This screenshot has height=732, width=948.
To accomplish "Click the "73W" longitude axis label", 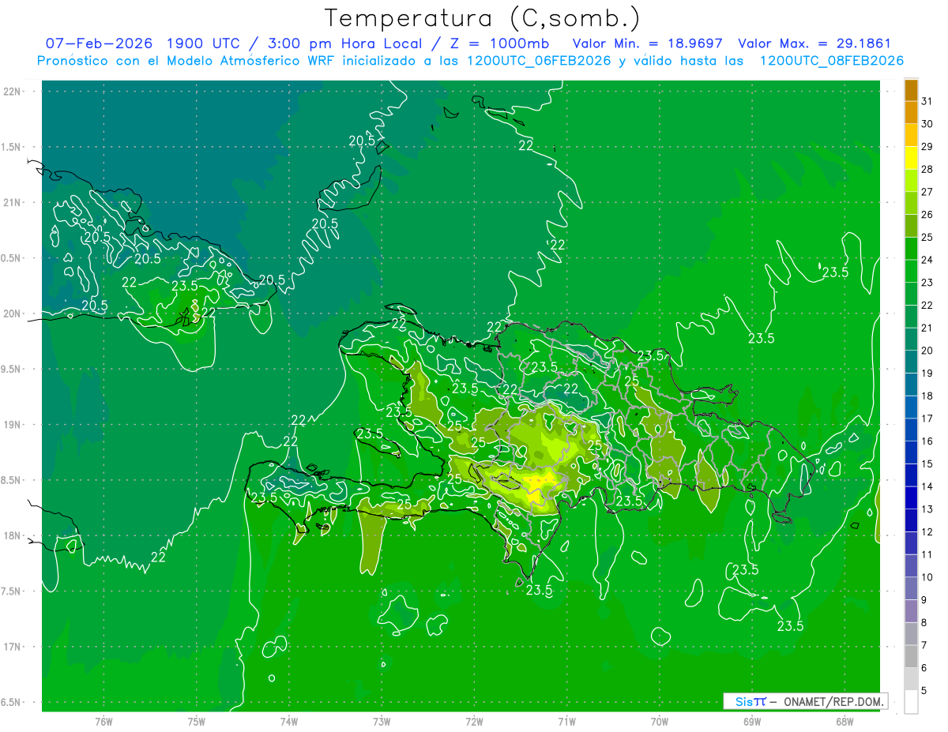I will (x=382, y=722).
